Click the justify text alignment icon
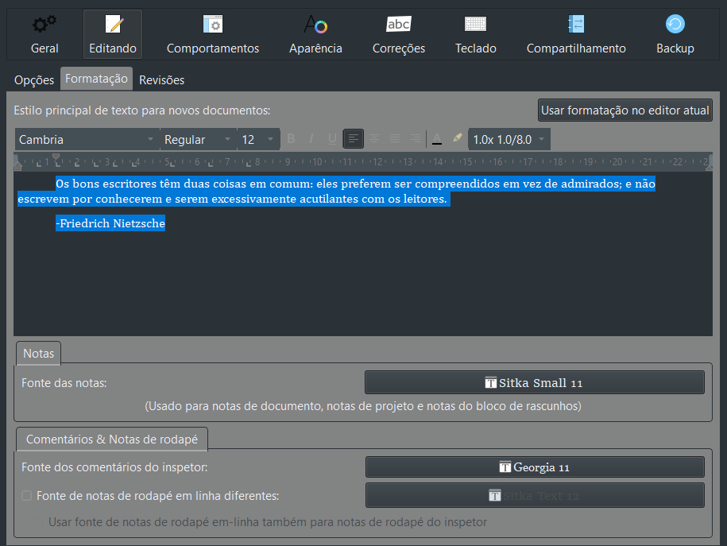The width and height of the screenshot is (727, 546). 395,139
